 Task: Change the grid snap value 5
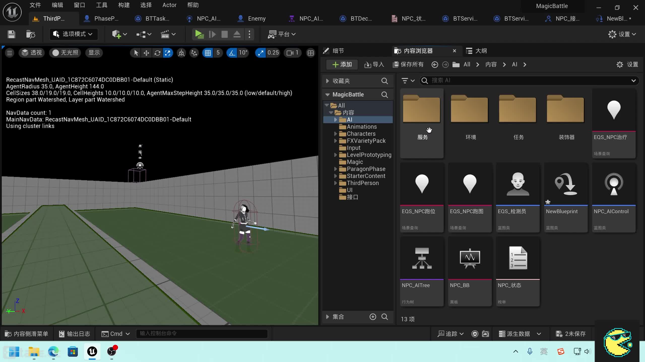(218, 53)
